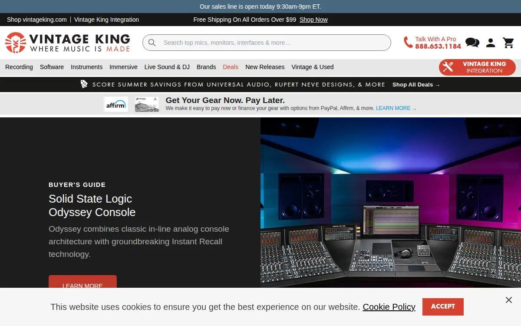521x326 pixels.
Task: Click the Score Summer Savings banner text
Action: click(239, 85)
